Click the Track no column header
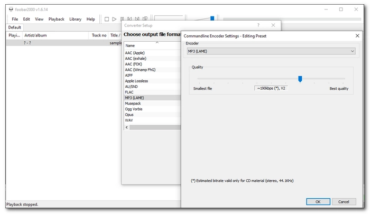Image resolution: width=370 pixels, height=214 pixels. (99, 35)
